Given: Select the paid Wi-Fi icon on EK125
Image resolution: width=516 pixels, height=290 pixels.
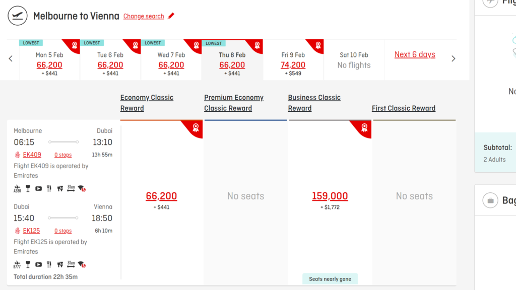Looking at the screenshot, I should [x=82, y=264].
